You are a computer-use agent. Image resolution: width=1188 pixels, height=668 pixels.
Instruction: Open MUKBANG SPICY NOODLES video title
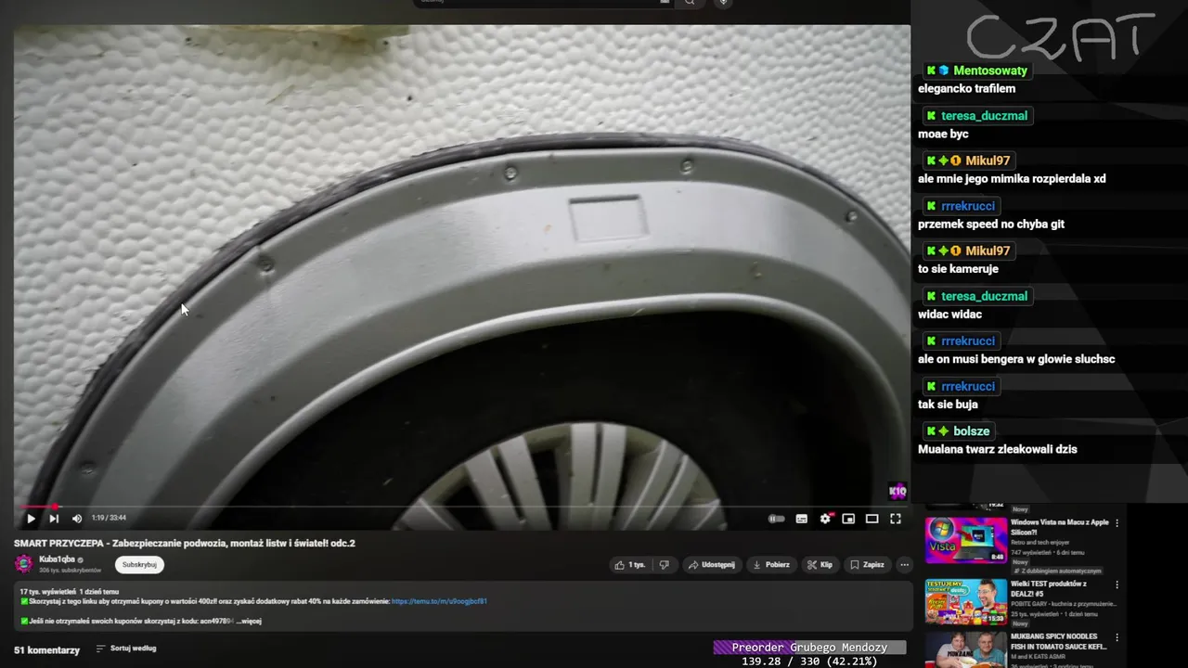click(1059, 641)
